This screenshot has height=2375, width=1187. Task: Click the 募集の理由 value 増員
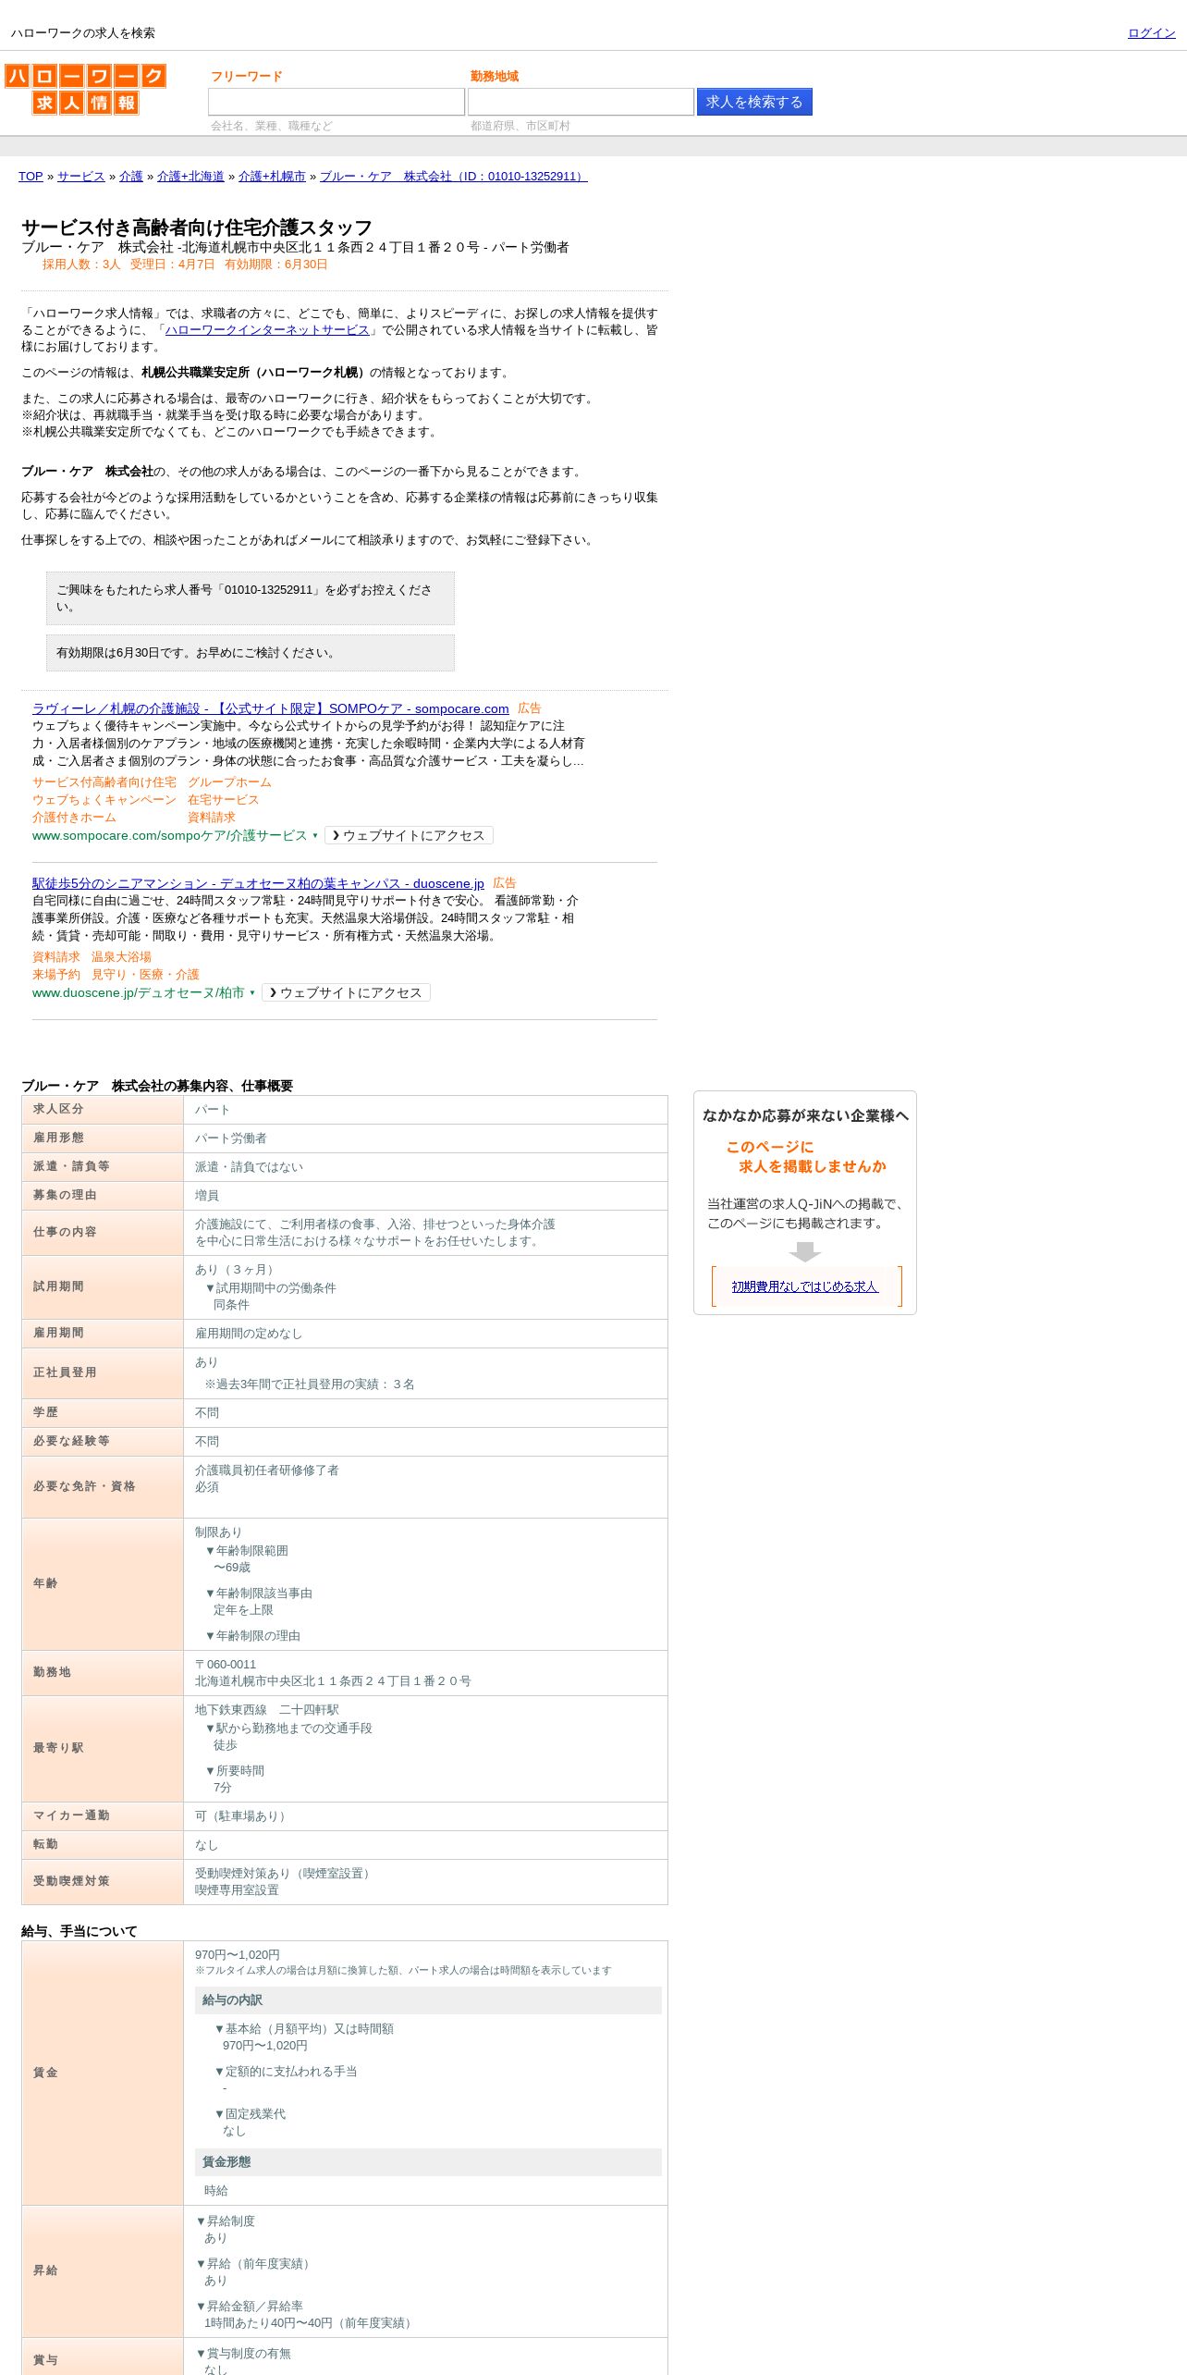tap(206, 1196)
